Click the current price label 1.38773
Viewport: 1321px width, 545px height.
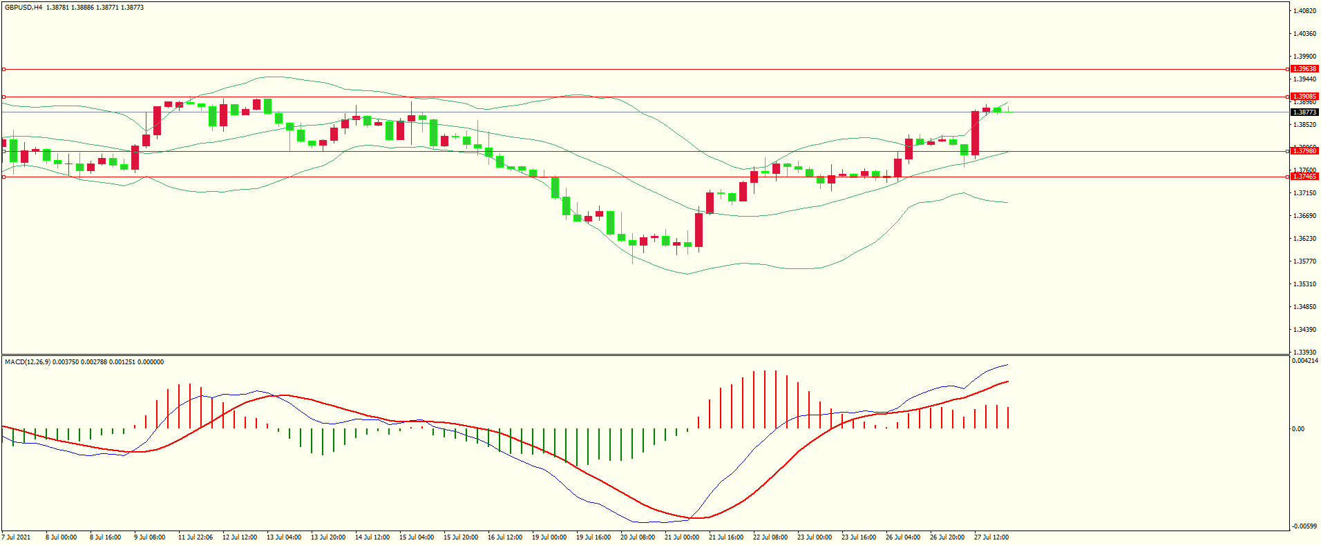[1304, 112]
